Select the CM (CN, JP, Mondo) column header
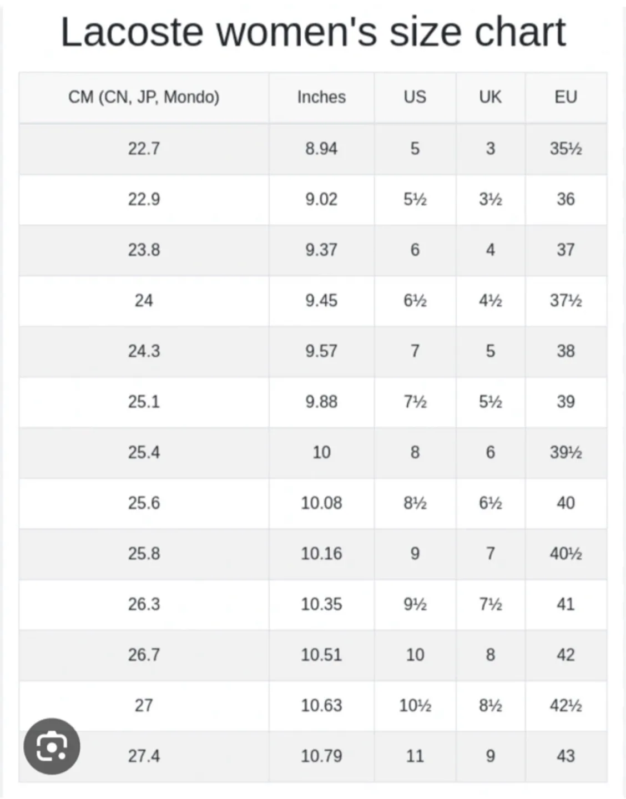 pyautogui.click(x=144, y=97)
